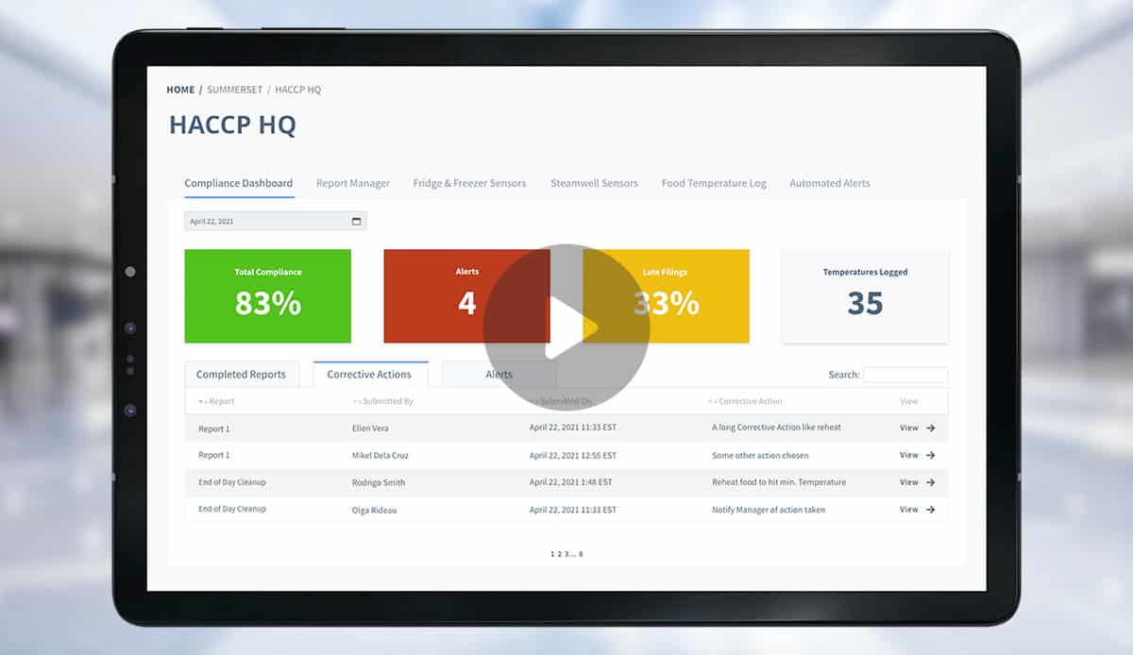The width and height of the screenshot is (1133, 655).
Task: Open the Food Temperature Log tab
Action: coord(713,182)
